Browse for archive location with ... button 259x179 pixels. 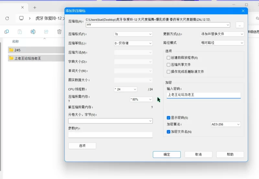[x=240, y=25]
